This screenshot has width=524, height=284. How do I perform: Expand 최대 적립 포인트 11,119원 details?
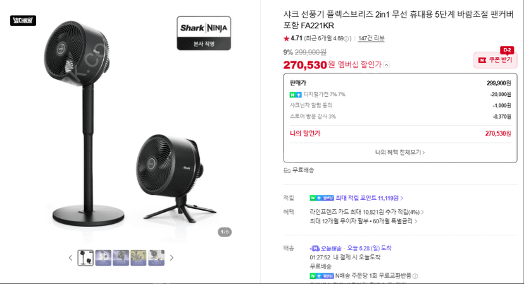click(370, 198)
